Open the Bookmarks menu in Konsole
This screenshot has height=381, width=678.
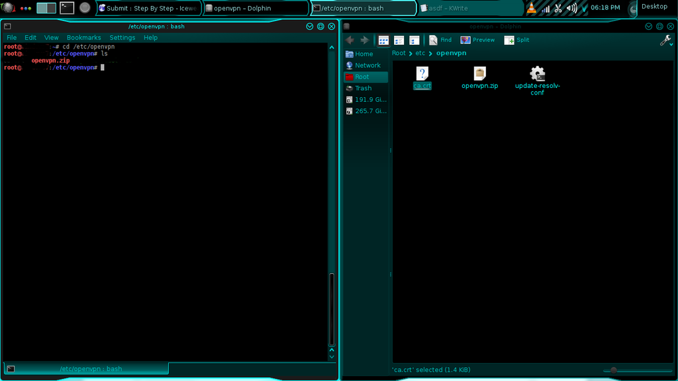tap(83, 38)
